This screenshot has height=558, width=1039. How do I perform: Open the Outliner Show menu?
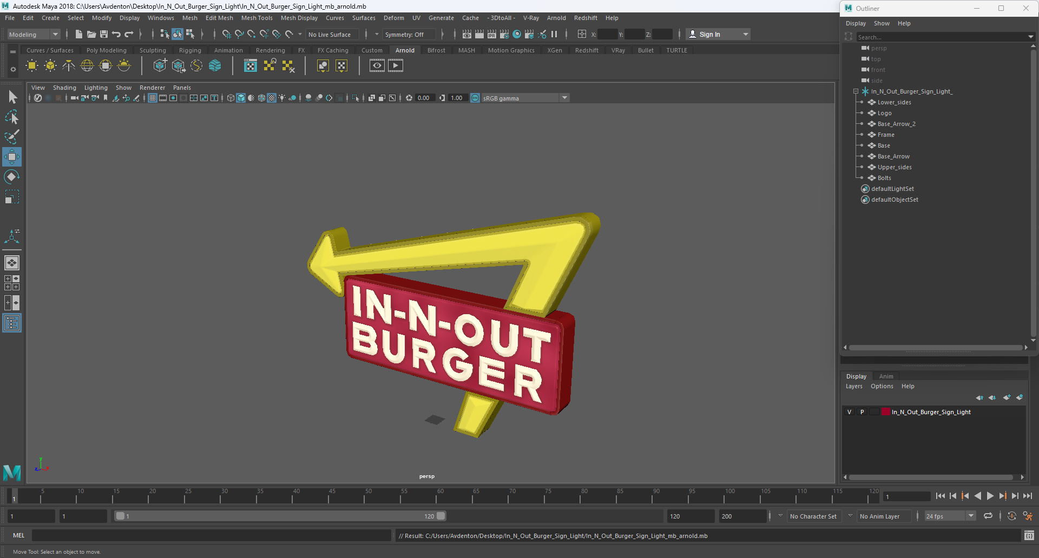[882, 23]
